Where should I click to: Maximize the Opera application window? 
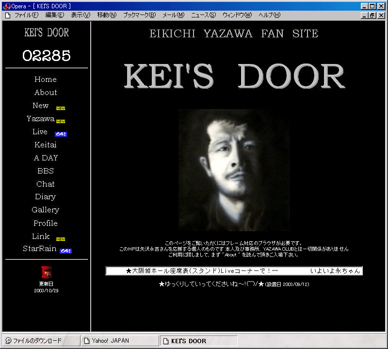coord(372,6)
